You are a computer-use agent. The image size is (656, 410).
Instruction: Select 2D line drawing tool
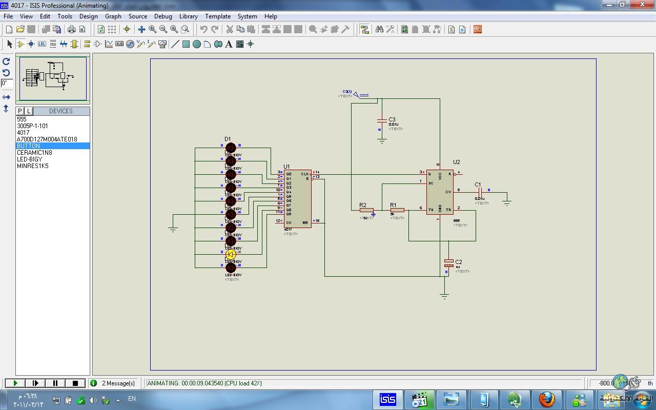(175, 45)
